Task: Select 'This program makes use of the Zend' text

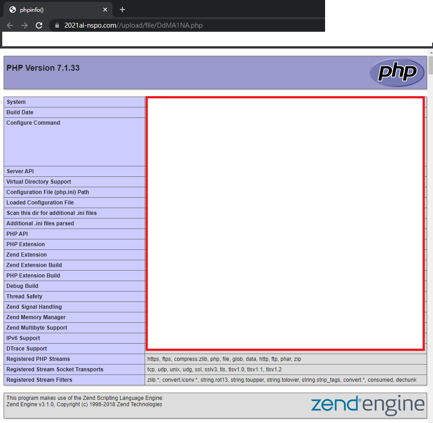Action: (x=85, y=398)
